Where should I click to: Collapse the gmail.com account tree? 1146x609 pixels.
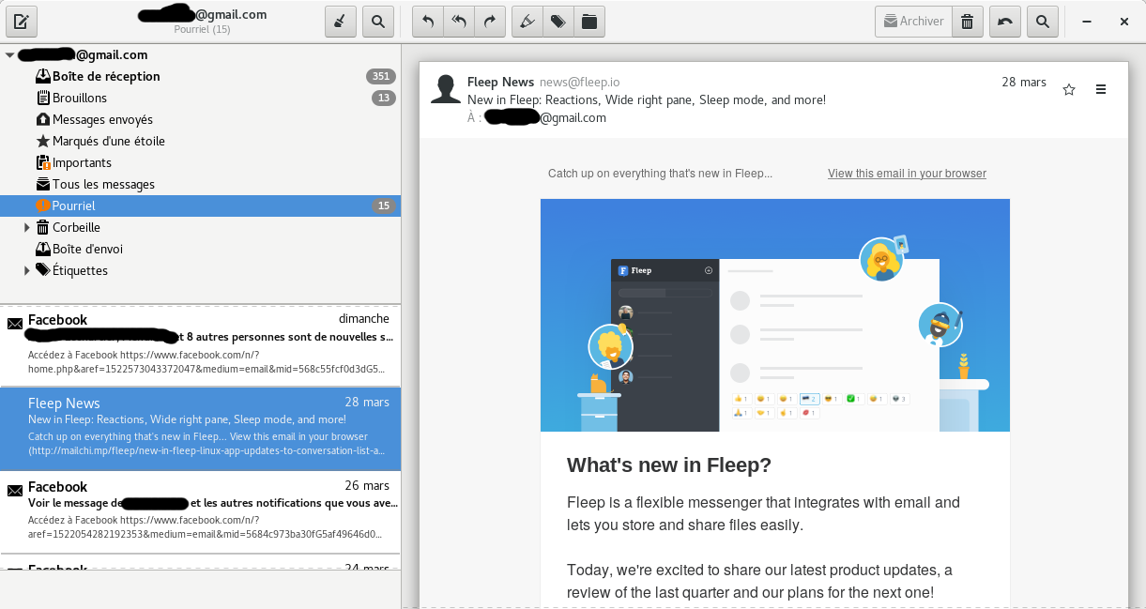[x=10, y=55]
